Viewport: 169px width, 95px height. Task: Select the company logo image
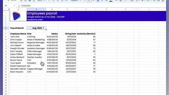16,16
